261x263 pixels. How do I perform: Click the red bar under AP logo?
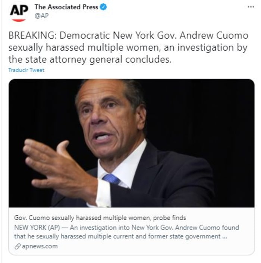(x=18, y=20)
